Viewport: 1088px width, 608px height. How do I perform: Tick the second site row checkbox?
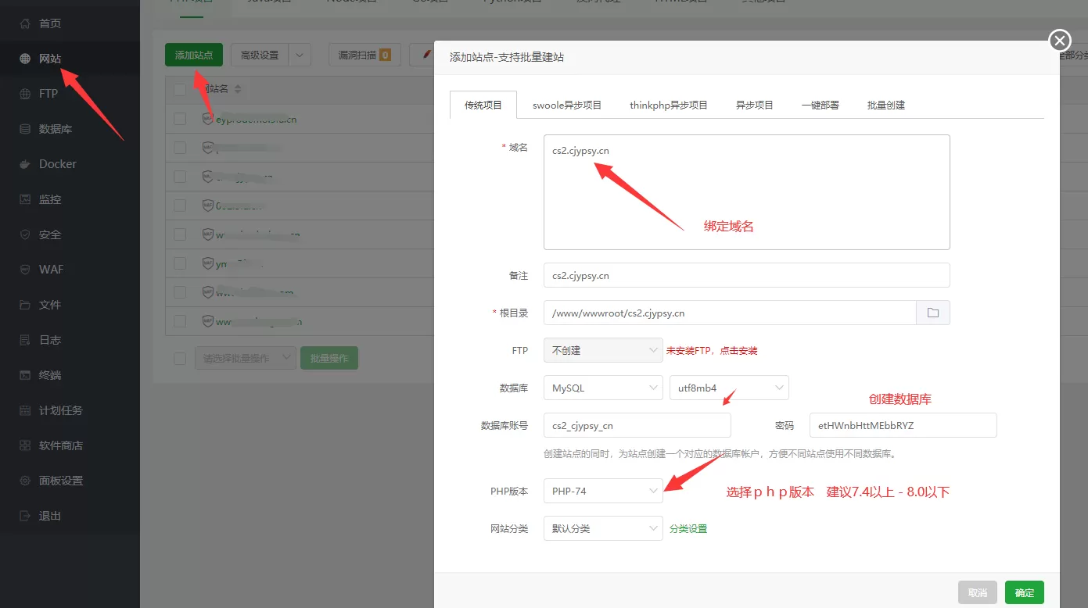(x=180, y=148)
